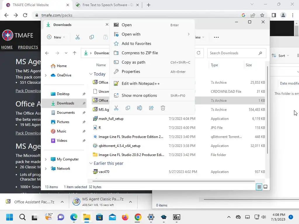This screenshot has height=224, width=299.
Task: Open taskbar Search magnifier
Action: [x=22, y=217]
